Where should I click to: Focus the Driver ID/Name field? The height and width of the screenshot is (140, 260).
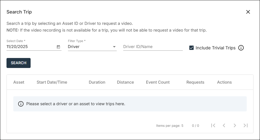[x=153, y=47]
